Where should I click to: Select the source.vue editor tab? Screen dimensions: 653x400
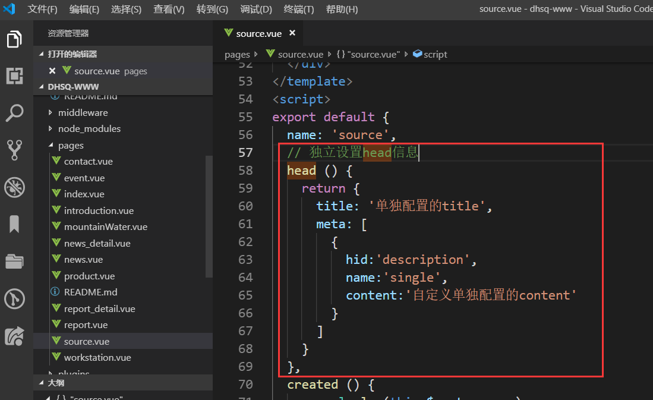(258, 33)
